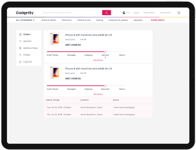Open Camera & Lens category
Viewport: 196px width, 150px height.
click(84, 20)
